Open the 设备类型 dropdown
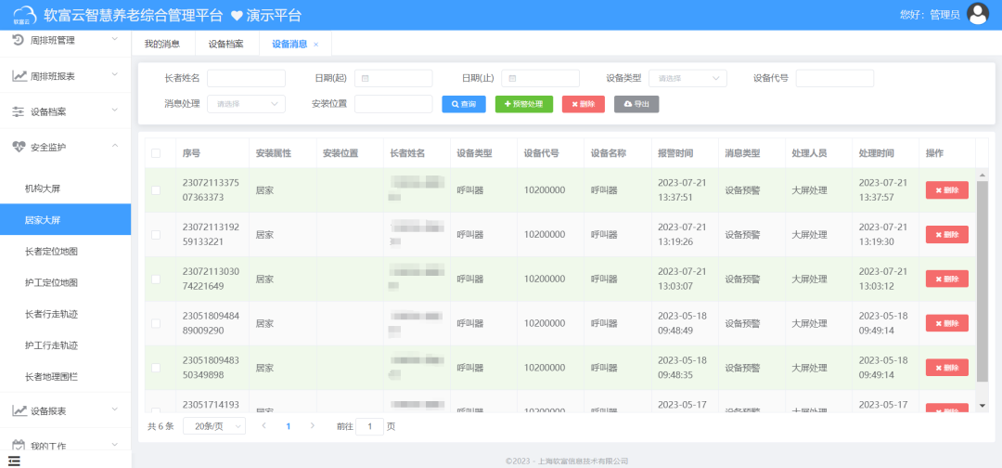1002x468 pixels. click(687, 78)
